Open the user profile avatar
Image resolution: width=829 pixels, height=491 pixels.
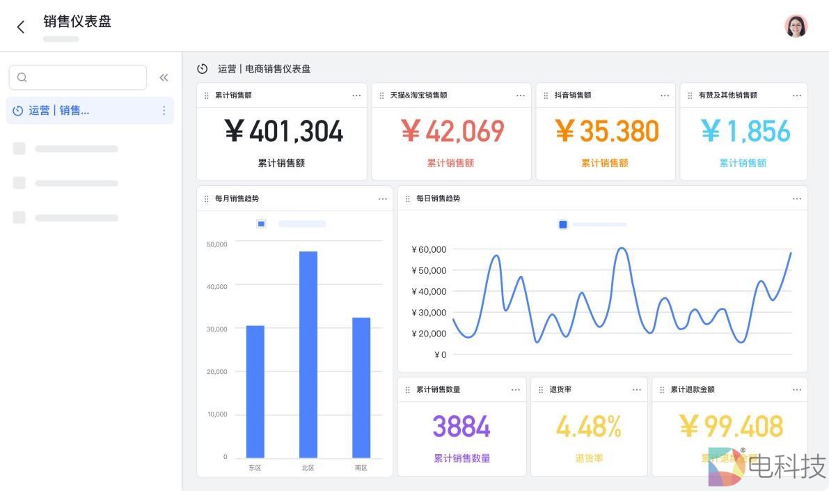[796, 26]
